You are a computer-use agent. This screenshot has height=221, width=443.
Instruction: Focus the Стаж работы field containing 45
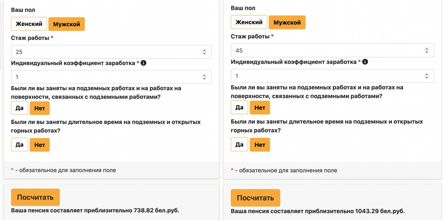(332, 50)
